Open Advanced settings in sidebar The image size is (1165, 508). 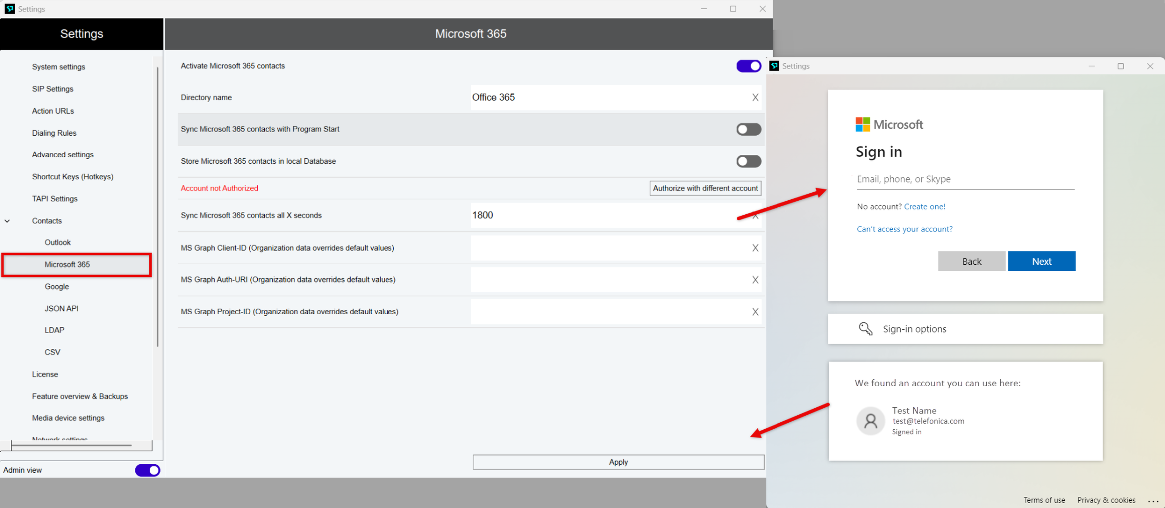coord(63,155)
